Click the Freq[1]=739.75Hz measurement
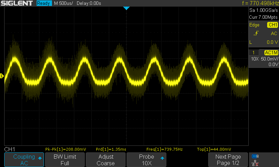The height and width of the screenshot is (167, 279). 165,149
